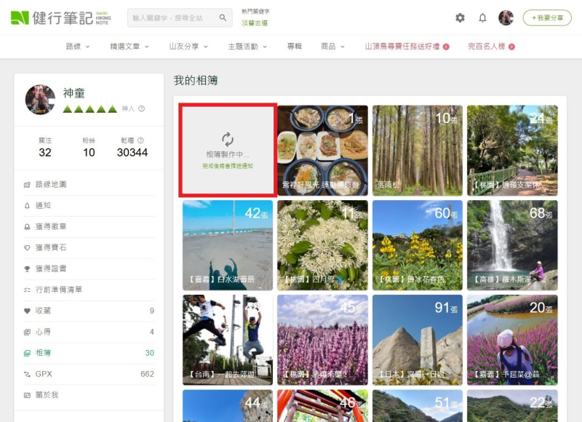Screen dimensions: 582x422
Task: Click help icon beside 乾糧 label
Action: (140, 140)
